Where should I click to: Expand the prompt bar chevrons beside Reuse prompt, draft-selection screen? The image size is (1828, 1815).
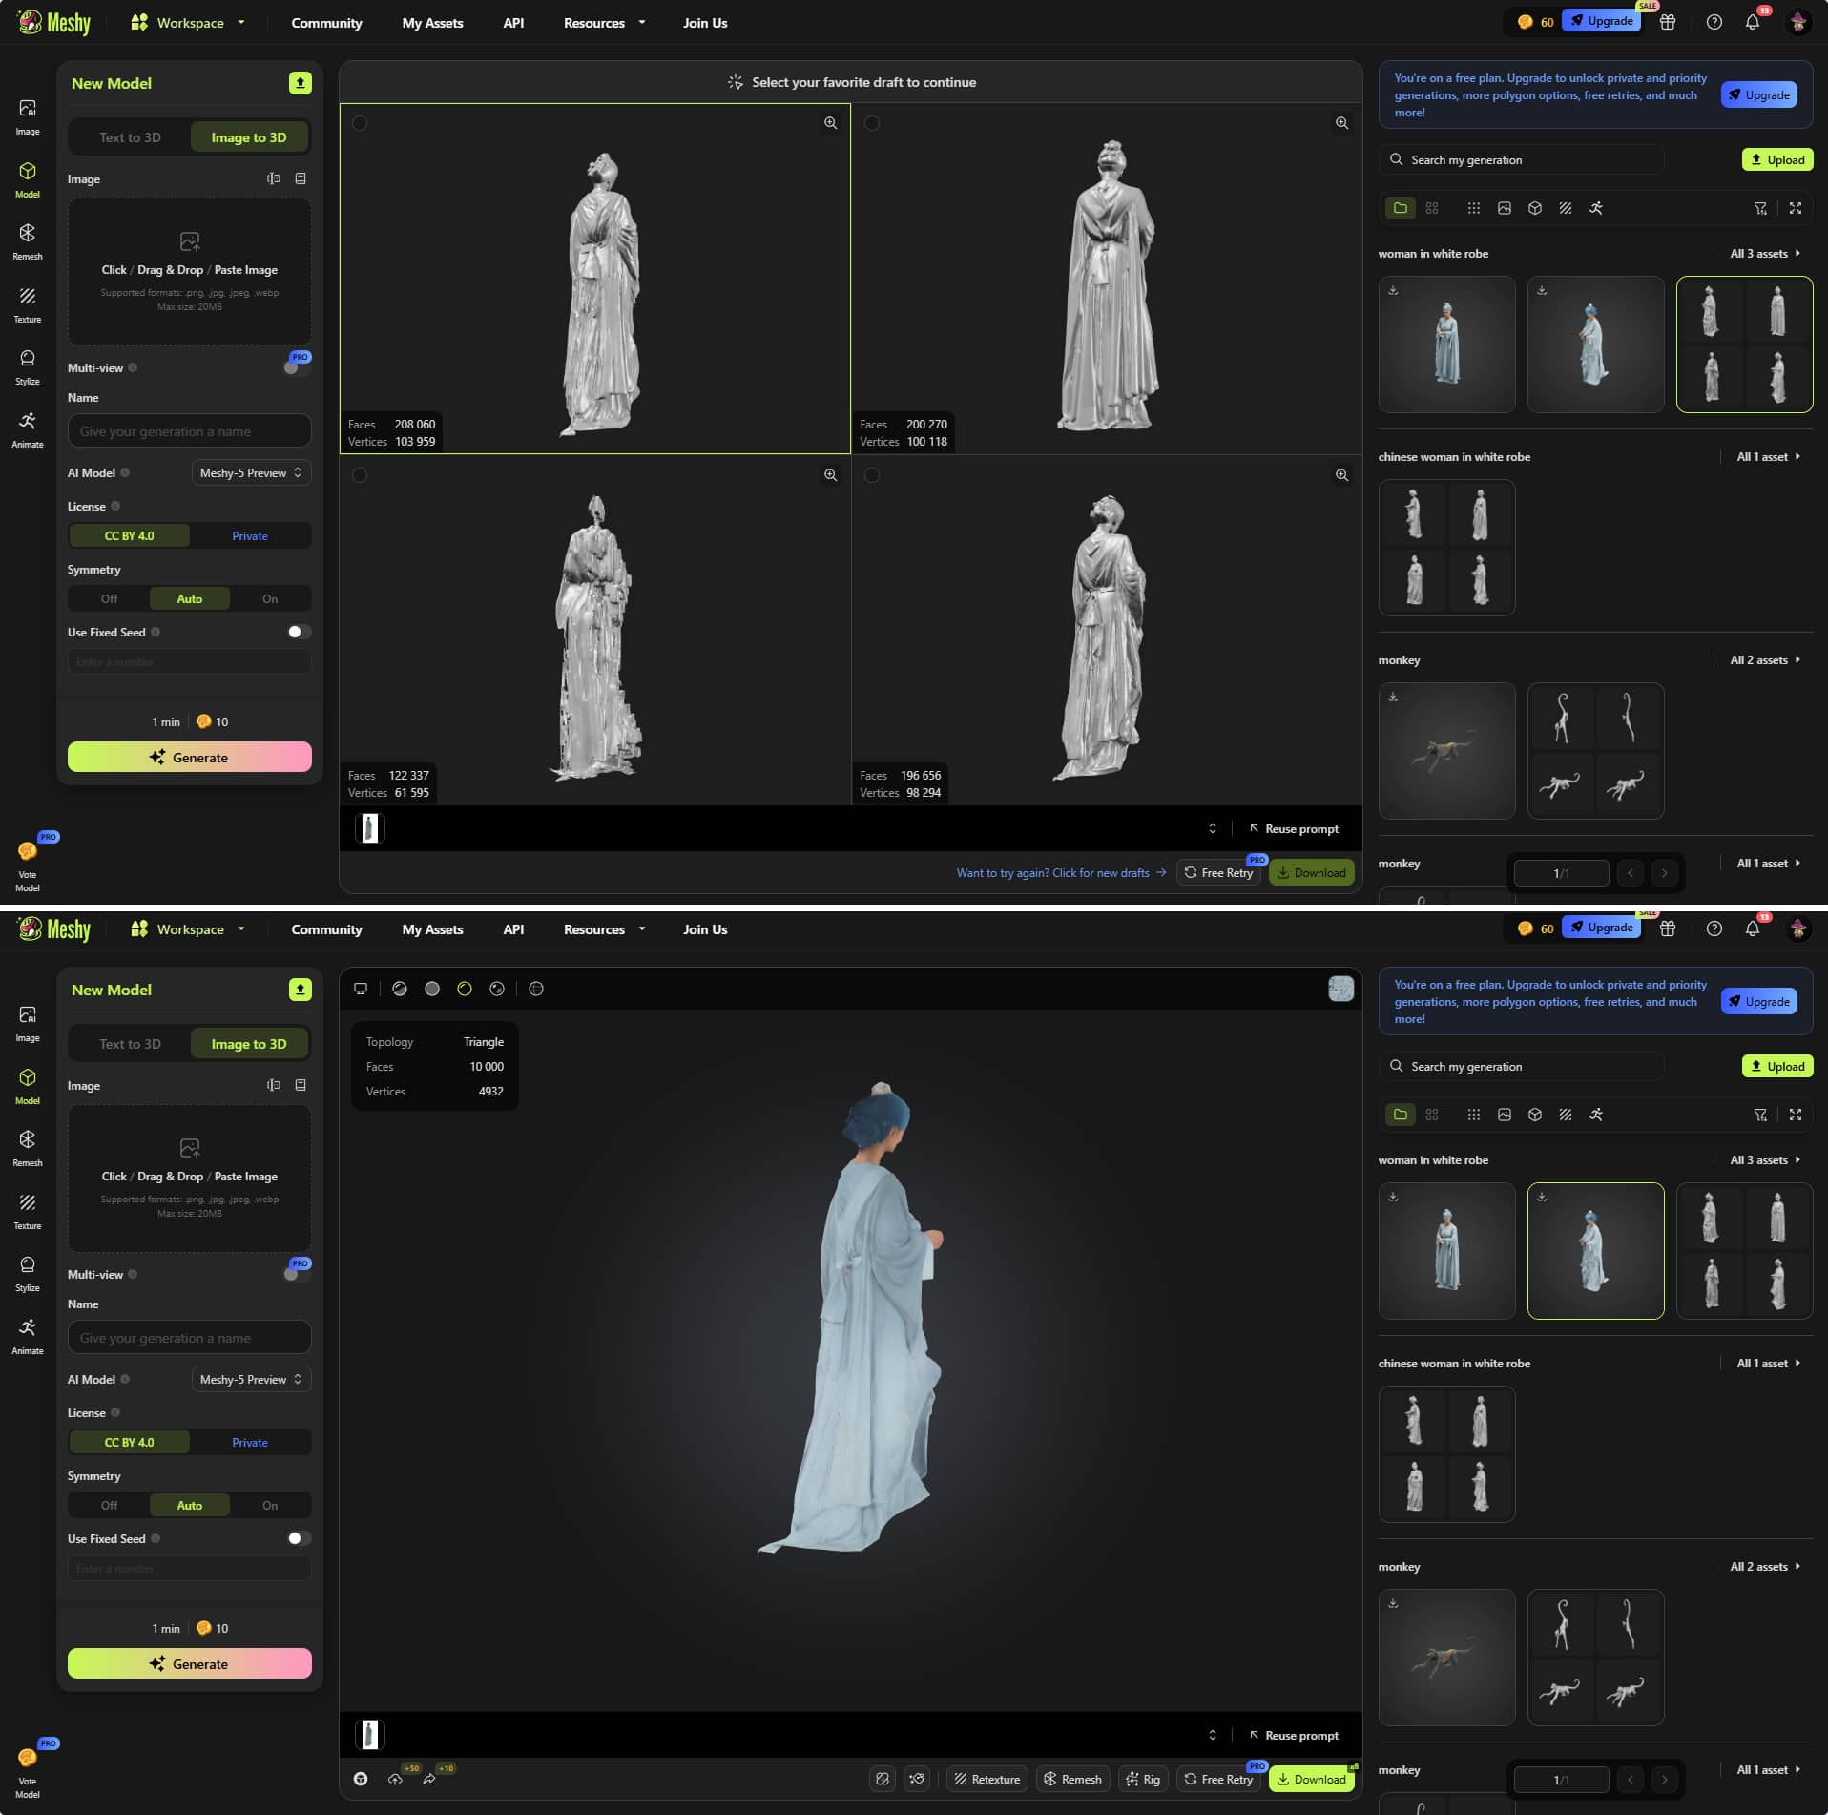pos(1213,828)
